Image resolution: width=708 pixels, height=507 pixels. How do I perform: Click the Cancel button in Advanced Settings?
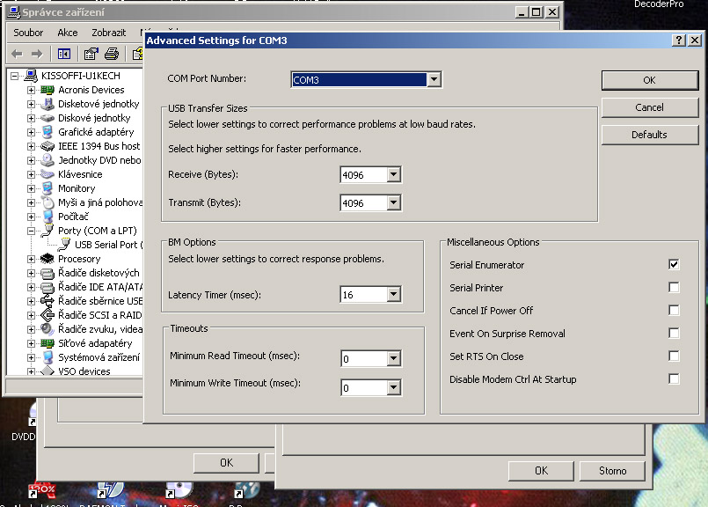tap(649, 107)
